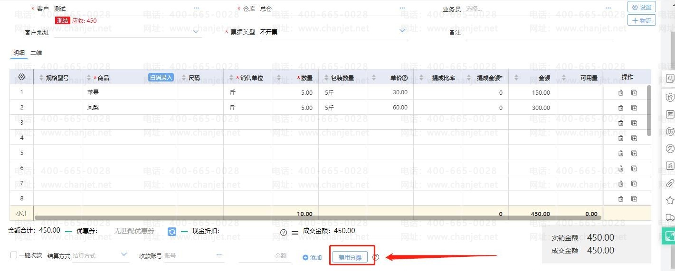Enable the 一键收款 checkbox
675x271 pixels.
14,255
